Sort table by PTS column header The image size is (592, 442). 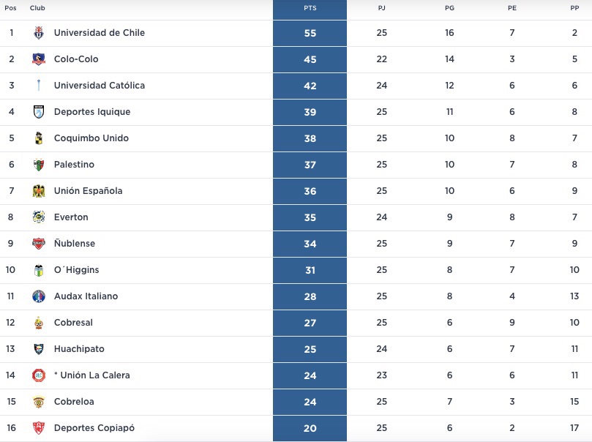click(310, 8)
